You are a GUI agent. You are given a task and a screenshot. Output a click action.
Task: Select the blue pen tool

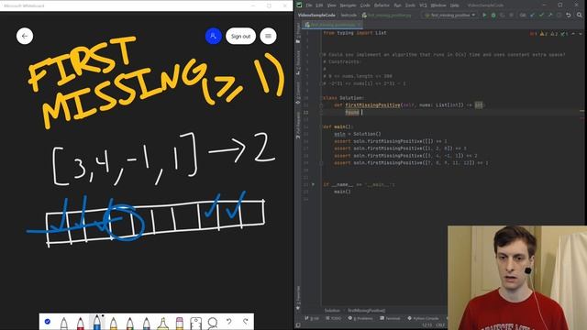click(97, 322)
